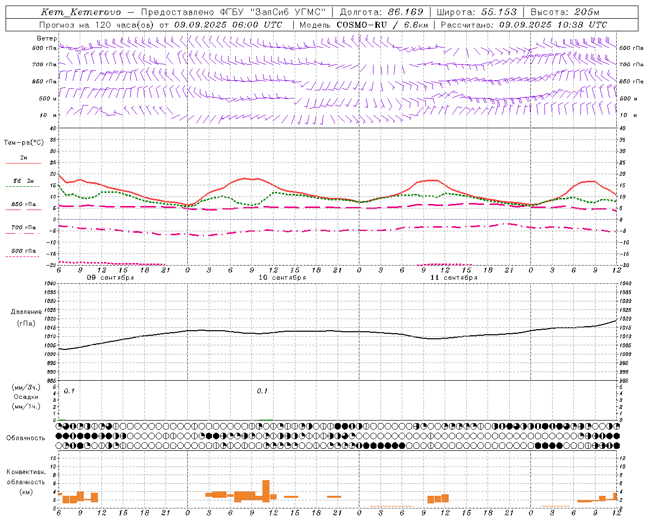Screen dimensions: 646x517
Task: Click the 0.1 precipitation value on 09 сентября
Action: click(x=69, y=391)
